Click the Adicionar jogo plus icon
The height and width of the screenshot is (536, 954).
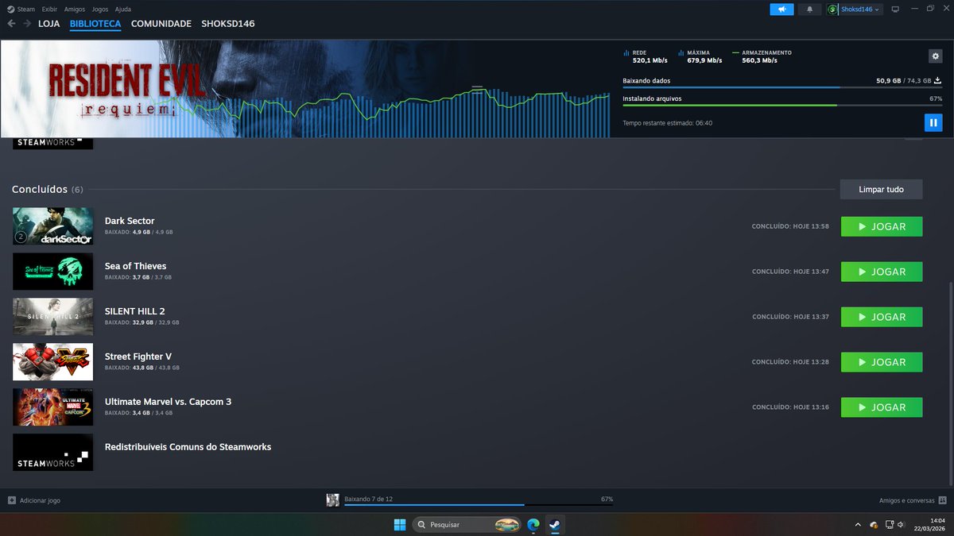click(11, 500)
